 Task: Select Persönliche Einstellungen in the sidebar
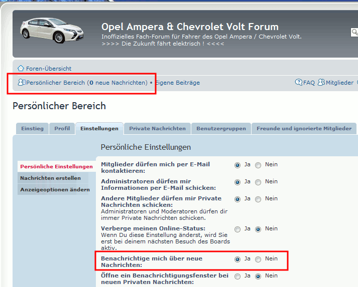56,166
